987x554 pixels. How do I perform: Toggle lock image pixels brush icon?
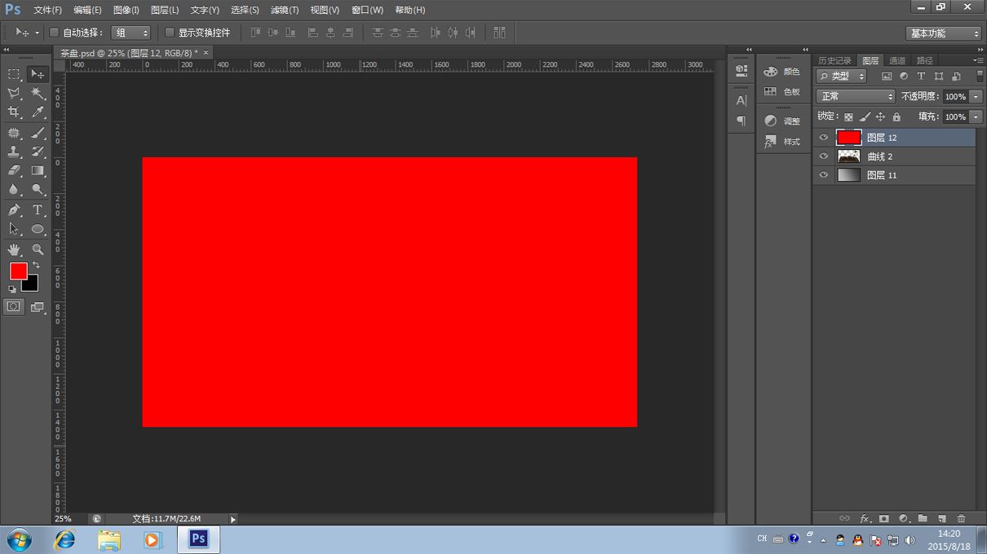coord(865,117)
